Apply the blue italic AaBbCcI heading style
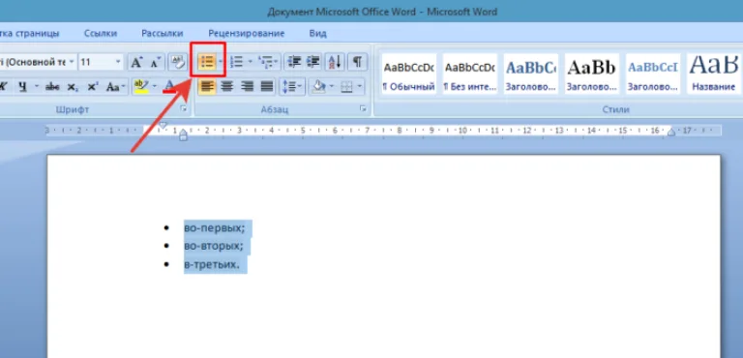743x358 pixels. point(653,74)
